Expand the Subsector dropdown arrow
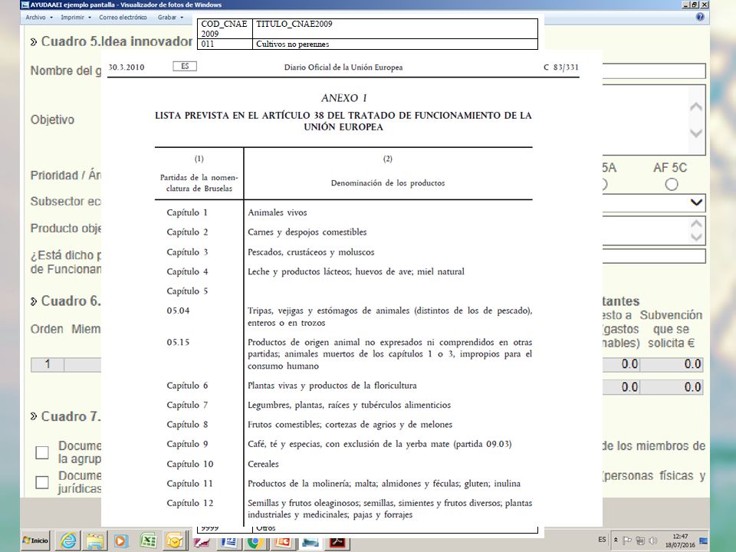The width and height of the screenshot is (736, 552). click(x=697, y=202)
